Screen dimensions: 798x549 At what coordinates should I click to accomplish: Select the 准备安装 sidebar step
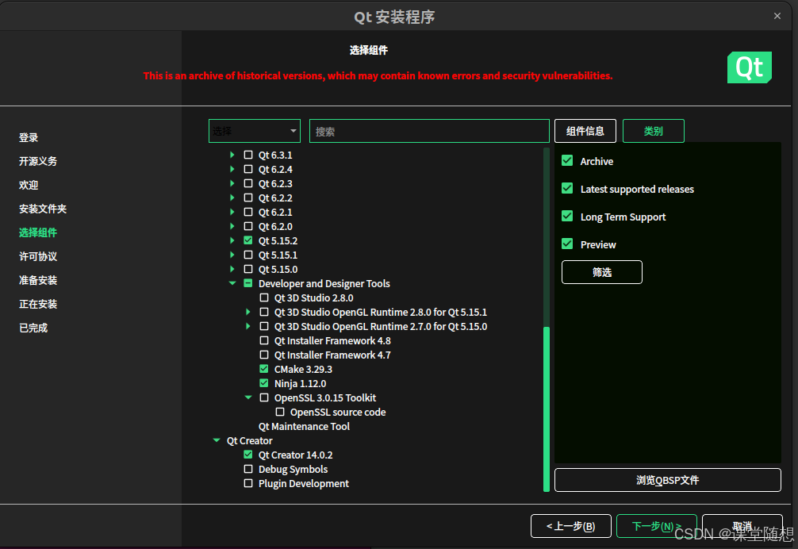tap(38, 280)
